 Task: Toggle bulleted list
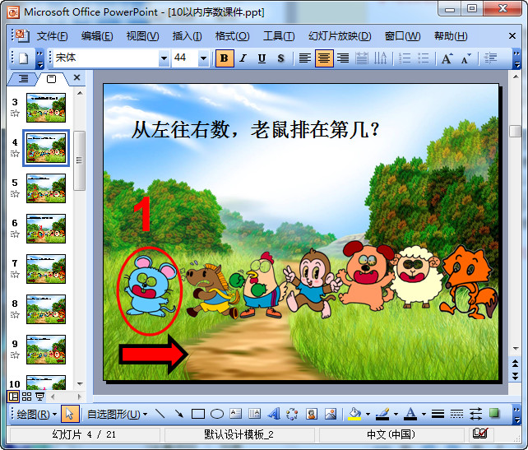tap(424, 58)
